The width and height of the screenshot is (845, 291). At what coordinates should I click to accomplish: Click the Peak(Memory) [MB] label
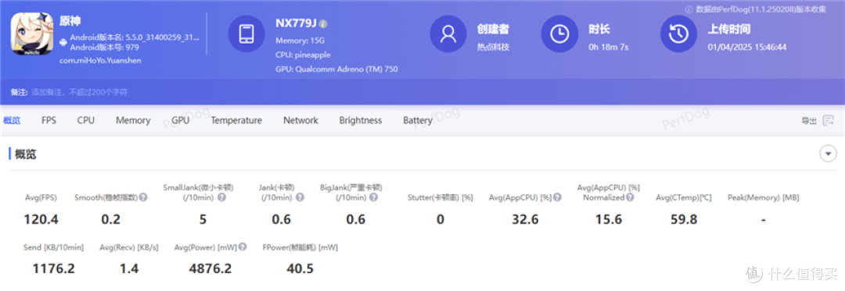(x=763, y=197)
